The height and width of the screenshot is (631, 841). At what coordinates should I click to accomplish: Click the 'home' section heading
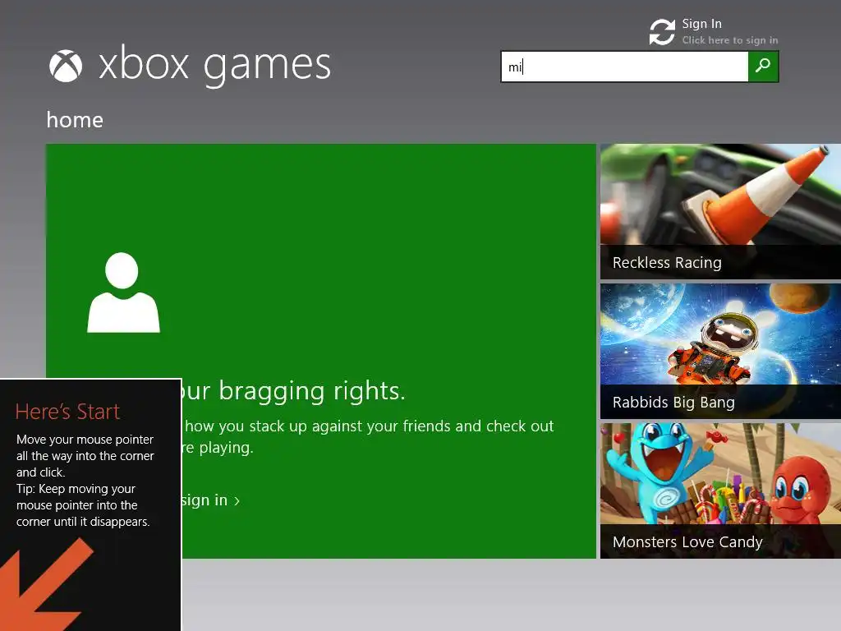click(75, 120)
